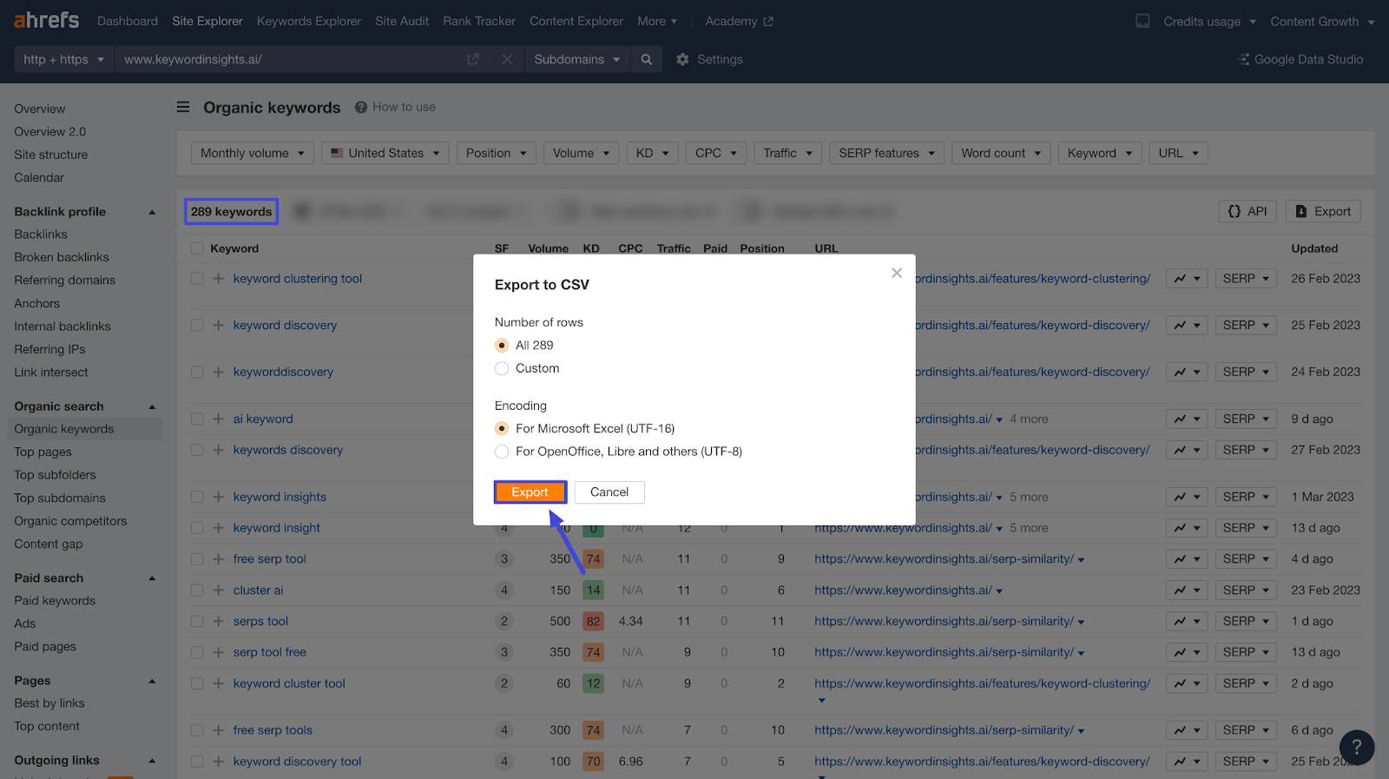Select the All 289 rows radio option
1389x779 pixels.
[502, 346]
